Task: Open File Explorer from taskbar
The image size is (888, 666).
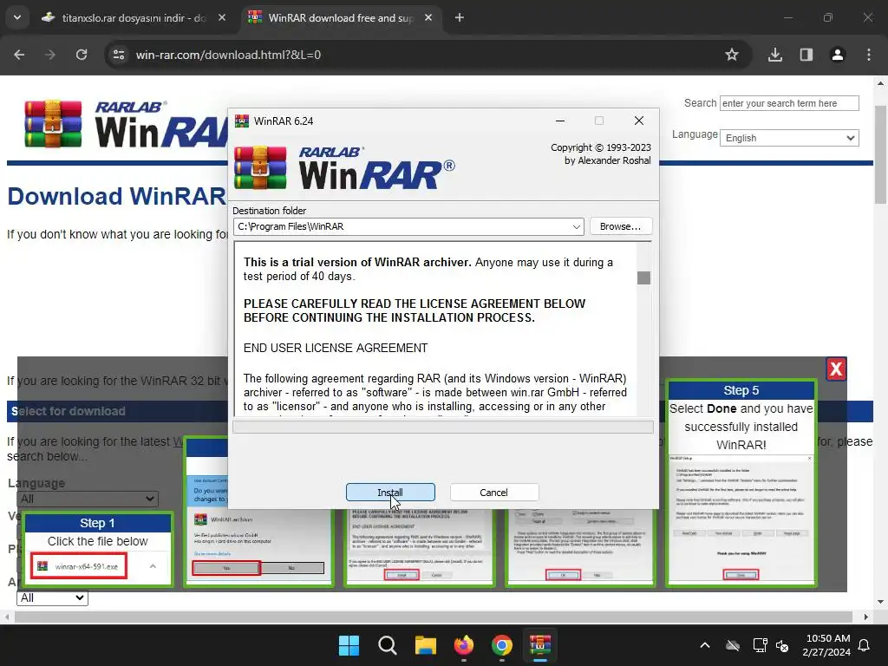Action: [425, 645]
